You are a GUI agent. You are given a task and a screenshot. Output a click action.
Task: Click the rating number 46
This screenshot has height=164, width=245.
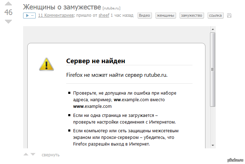pyautogui.click(x=8, y=12)
